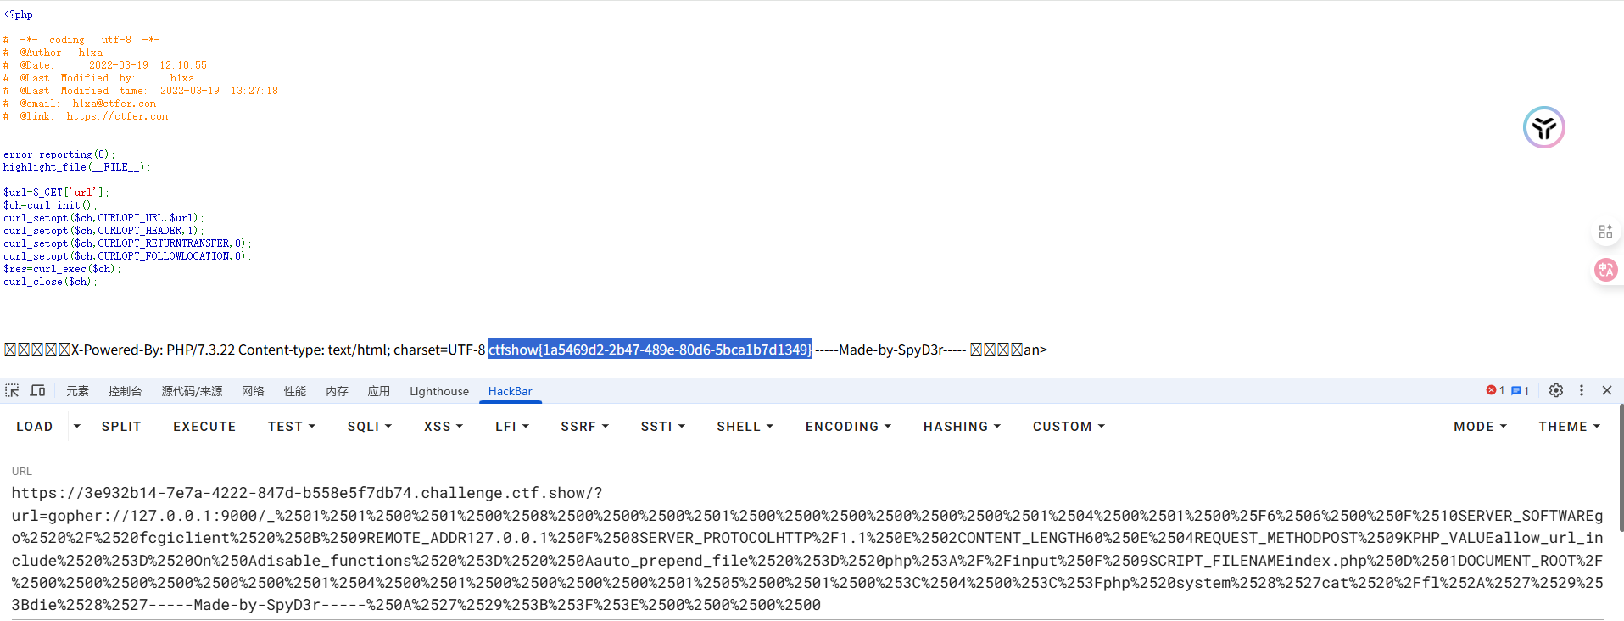Image resolution: width=1624 pixels, height=621 pixels.
Task: Click the SPLIT button
Action: tap(121, 427)
